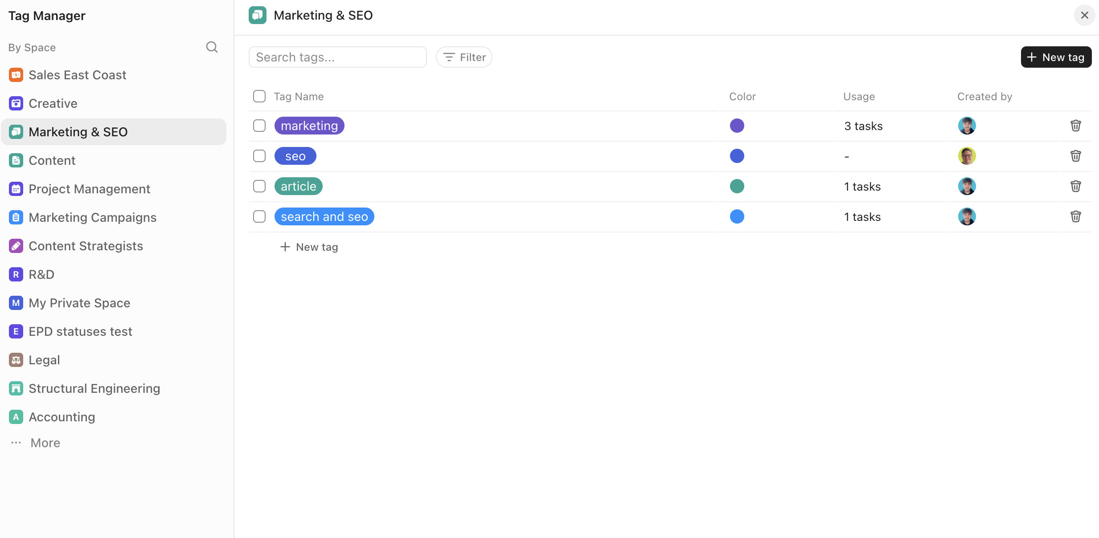This screenshot has width=1099, height=538.
Task: Open My Private Space
Action: [x=114, y=303]
